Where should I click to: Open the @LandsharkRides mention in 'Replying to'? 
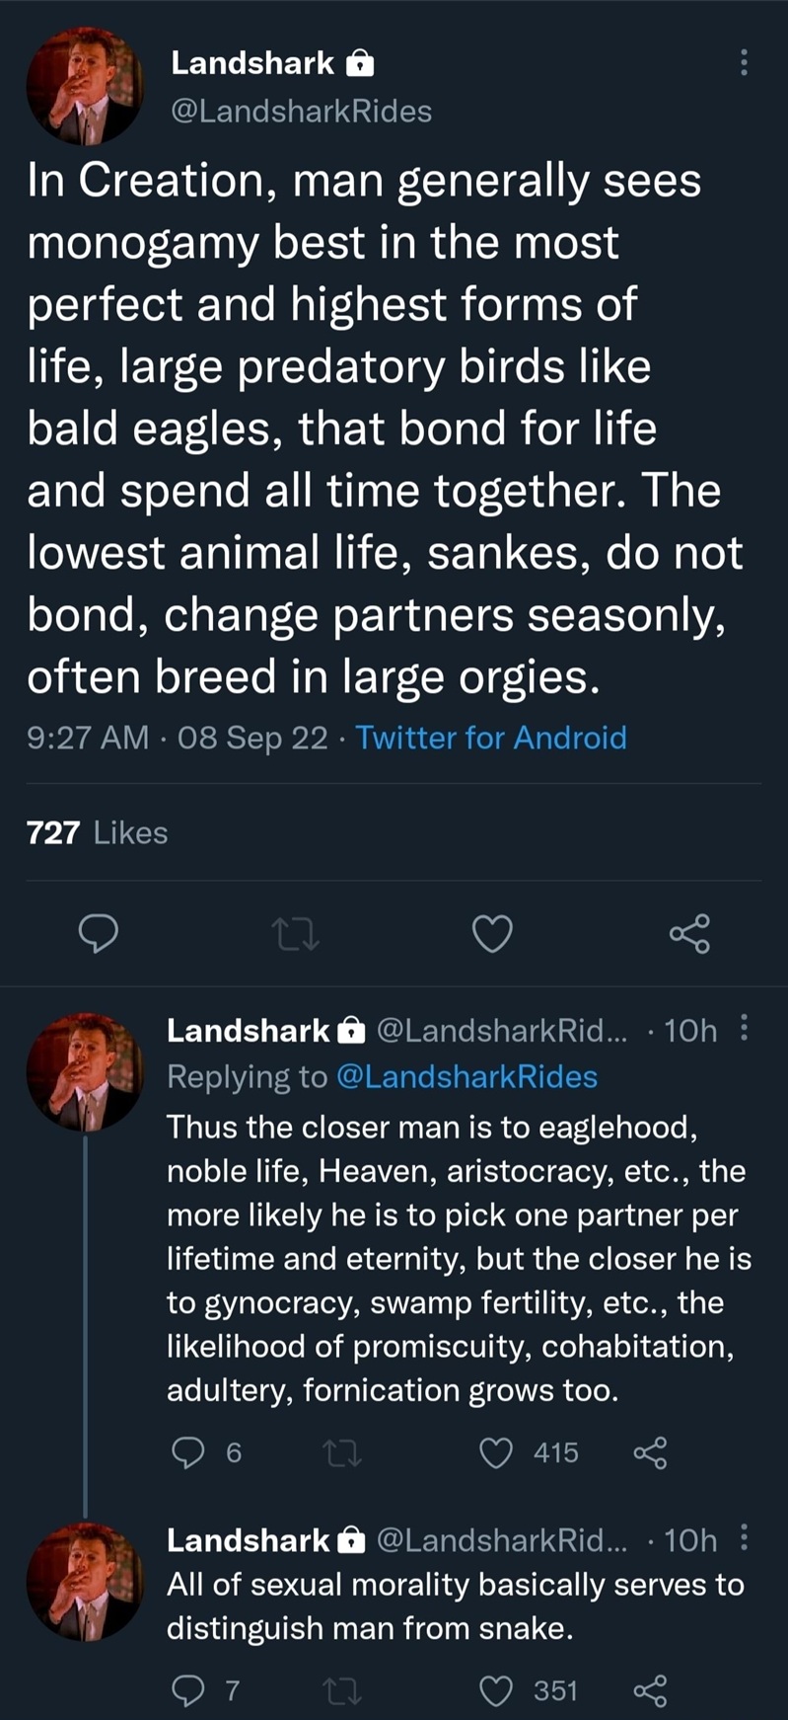pyautogui.click(x=467, y=1076)
